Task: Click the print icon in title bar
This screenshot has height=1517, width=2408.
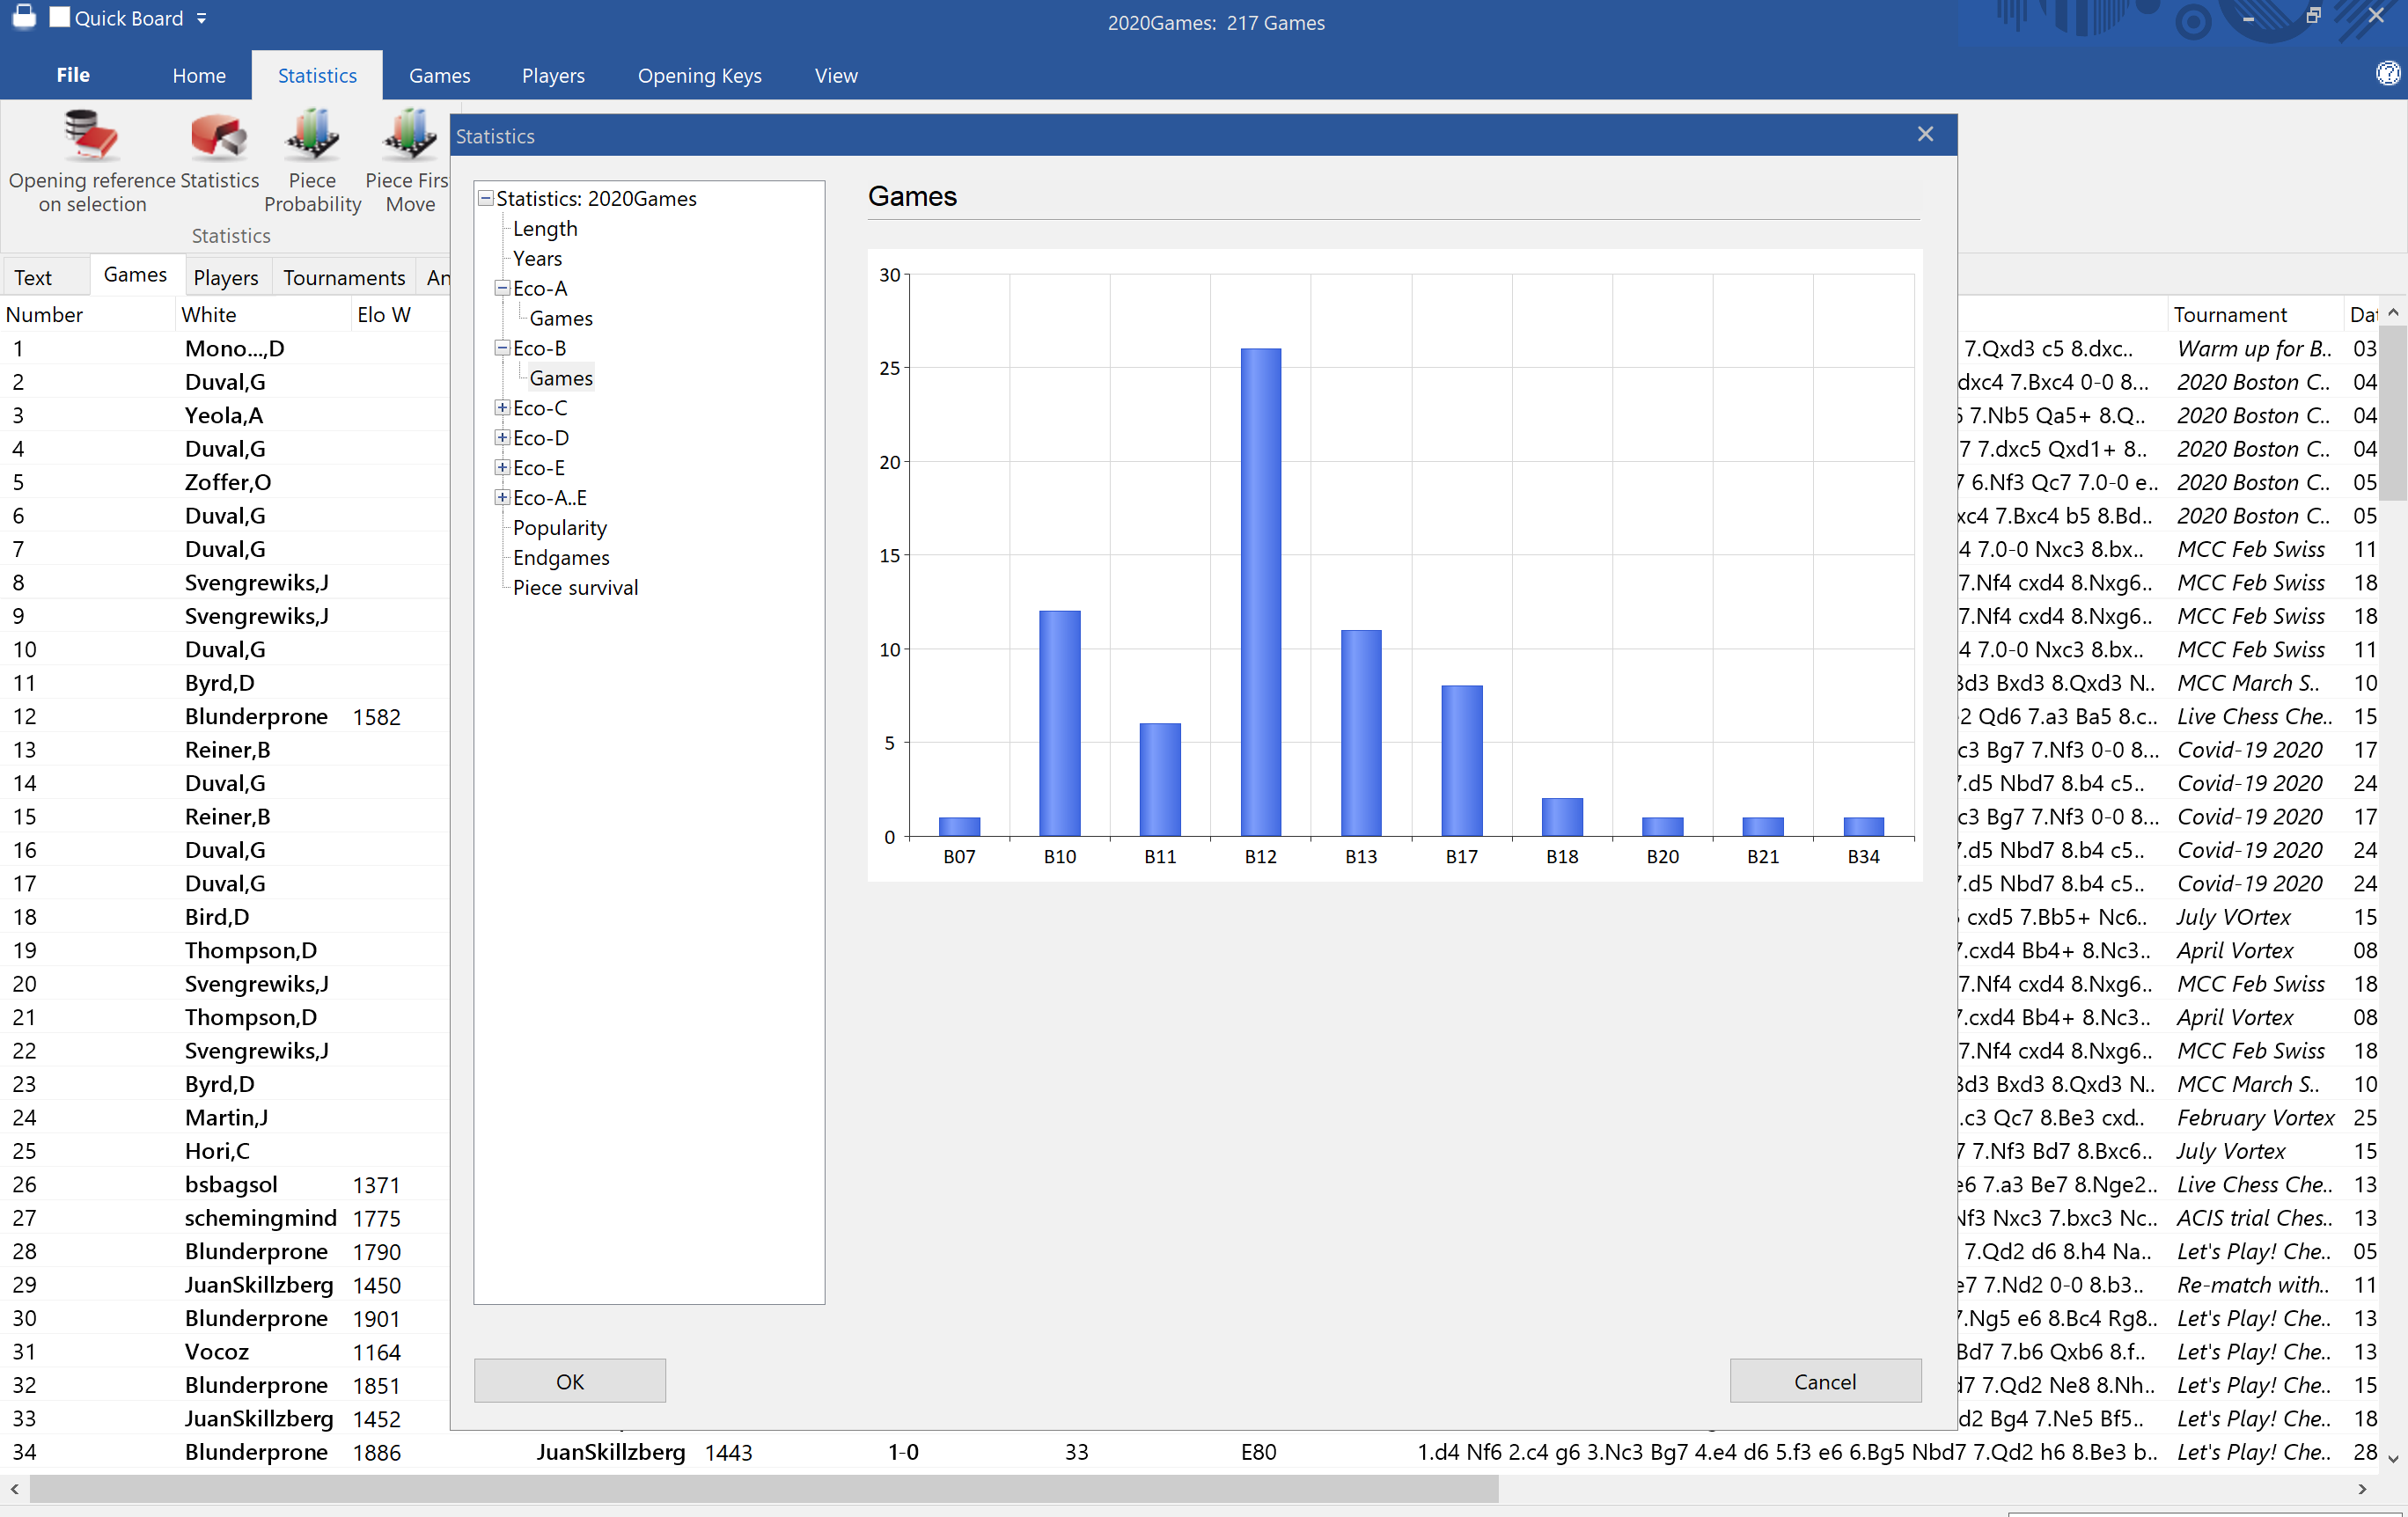Action: click(23, 17)
